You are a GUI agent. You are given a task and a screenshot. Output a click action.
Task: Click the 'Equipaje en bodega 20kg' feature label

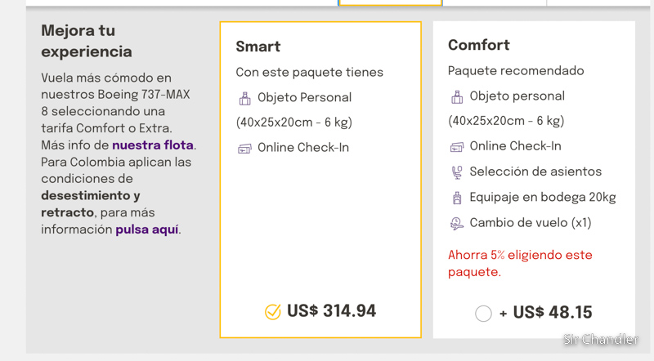coord(543,197)
